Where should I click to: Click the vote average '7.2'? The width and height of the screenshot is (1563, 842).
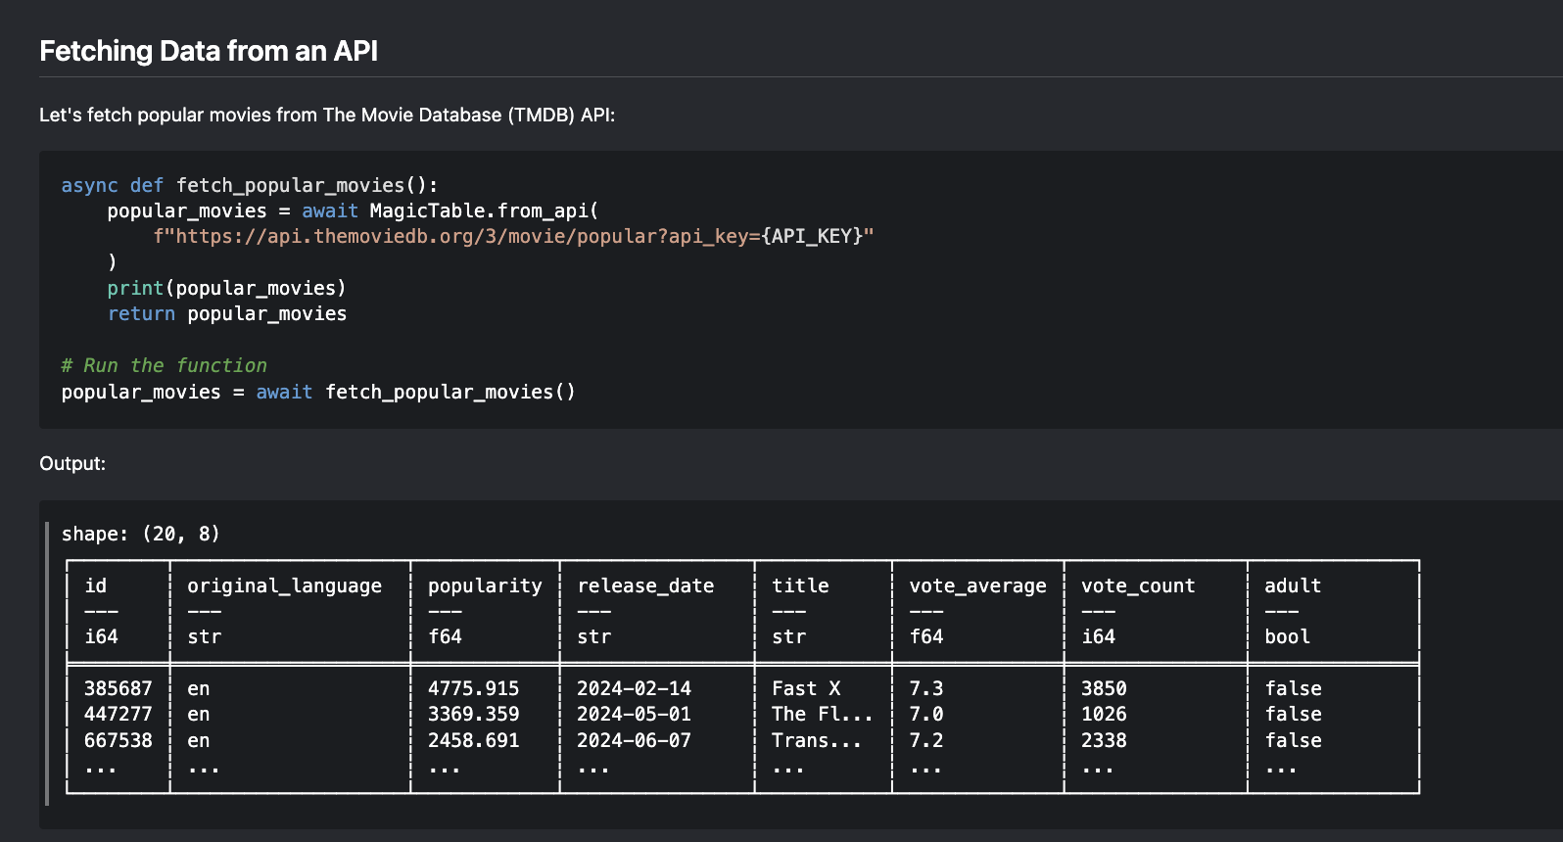pyautogui.click(x=926, y=740)
